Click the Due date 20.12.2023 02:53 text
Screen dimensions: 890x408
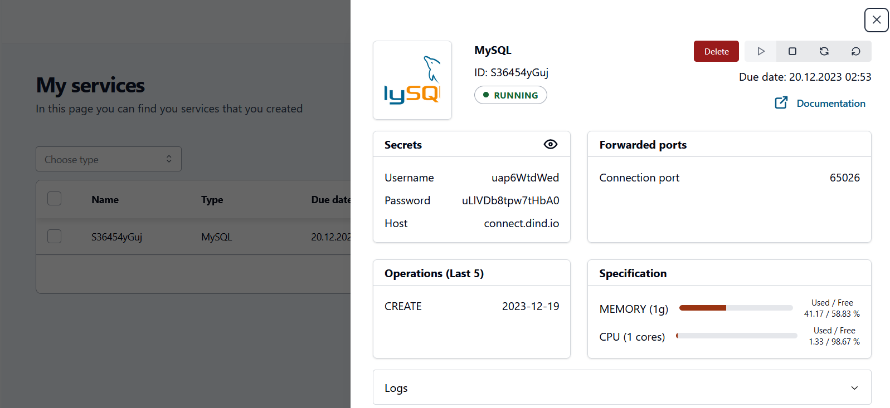point(805,77)
